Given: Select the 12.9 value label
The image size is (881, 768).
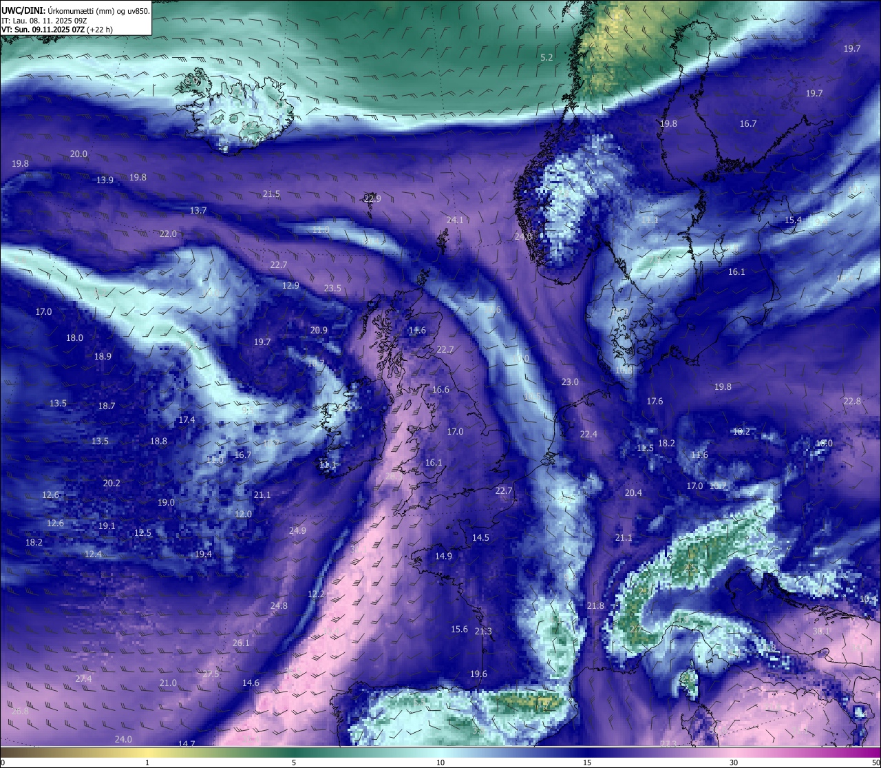Looking at the screenshot, I should click(290, 286).
